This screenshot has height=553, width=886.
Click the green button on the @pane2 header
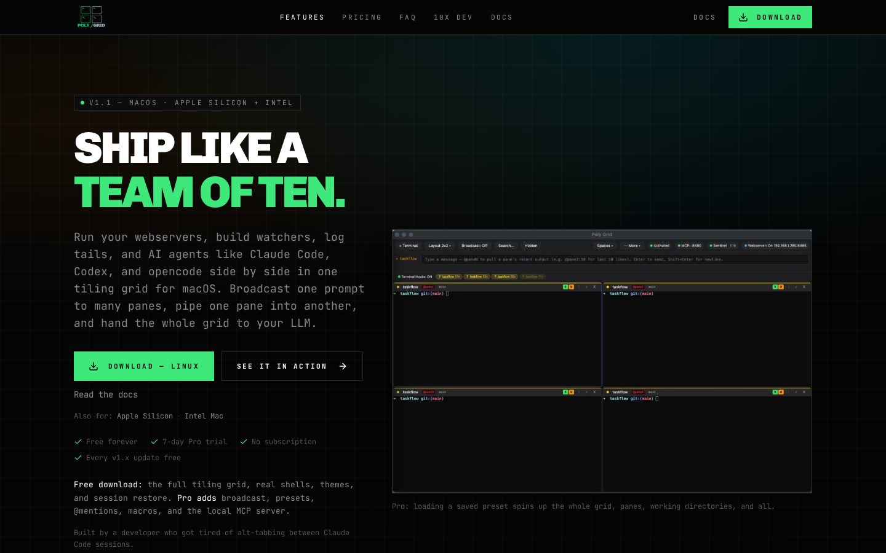(x=775, y=287)
